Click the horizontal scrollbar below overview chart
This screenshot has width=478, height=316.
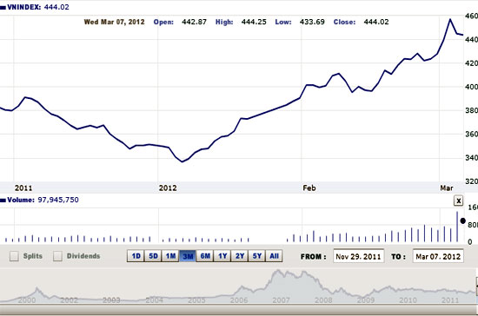(238, 310)
